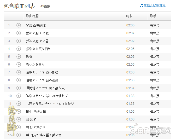Play track 7 晴明のテーマ 遠い記憶
This screenshot has height=139, width=176.
point(19,72)
